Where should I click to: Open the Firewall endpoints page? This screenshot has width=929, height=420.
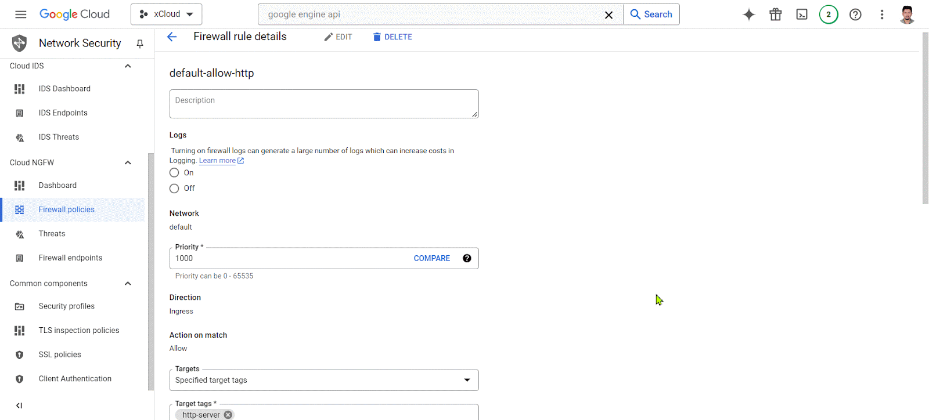tap(70, 258)
